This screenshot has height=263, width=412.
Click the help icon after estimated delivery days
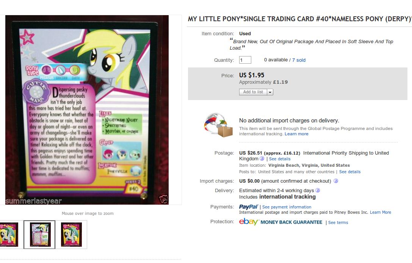click(318, 191)
